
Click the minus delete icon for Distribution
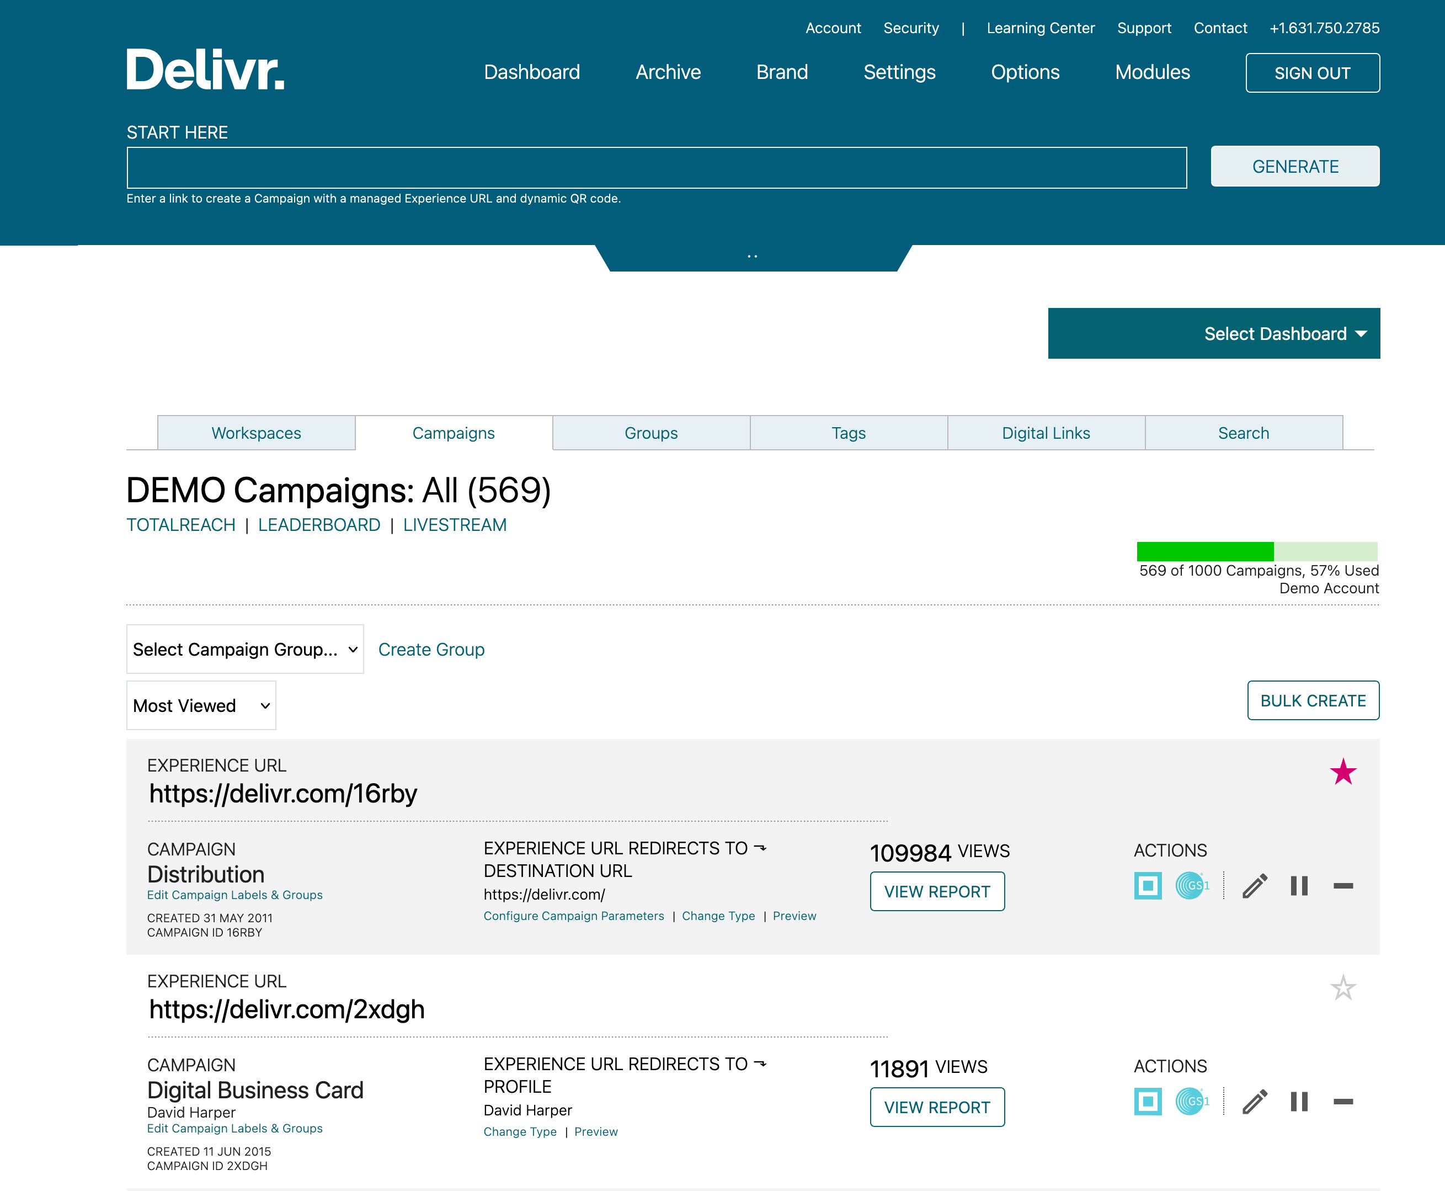(x=1343, y=886)
